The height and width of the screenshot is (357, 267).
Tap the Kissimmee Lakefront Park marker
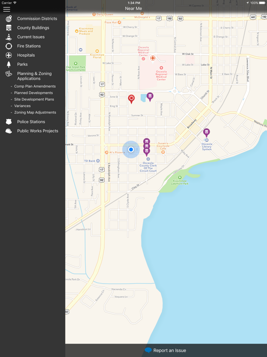pos(180,178)
